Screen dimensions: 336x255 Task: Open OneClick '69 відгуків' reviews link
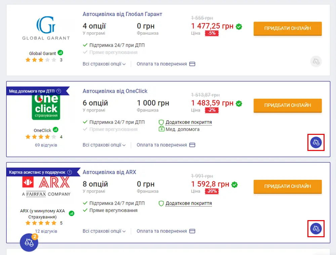point(46,145)
